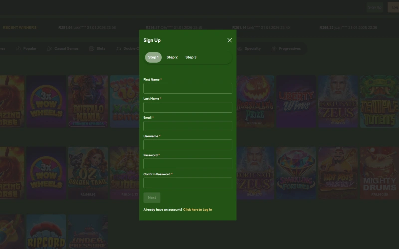Switch to the Step 2 tab
This screenshot has height=249, width=399.
pyautogui.click(x=172, y=57)
